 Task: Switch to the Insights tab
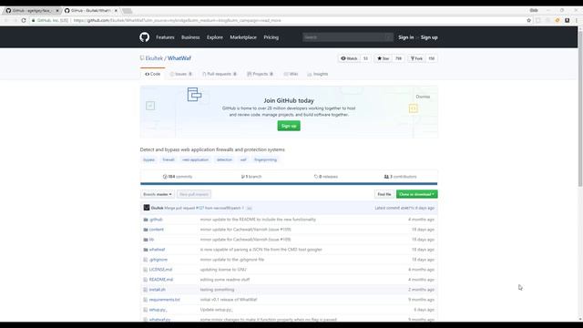pyautogui.click(x=318, y=74)
